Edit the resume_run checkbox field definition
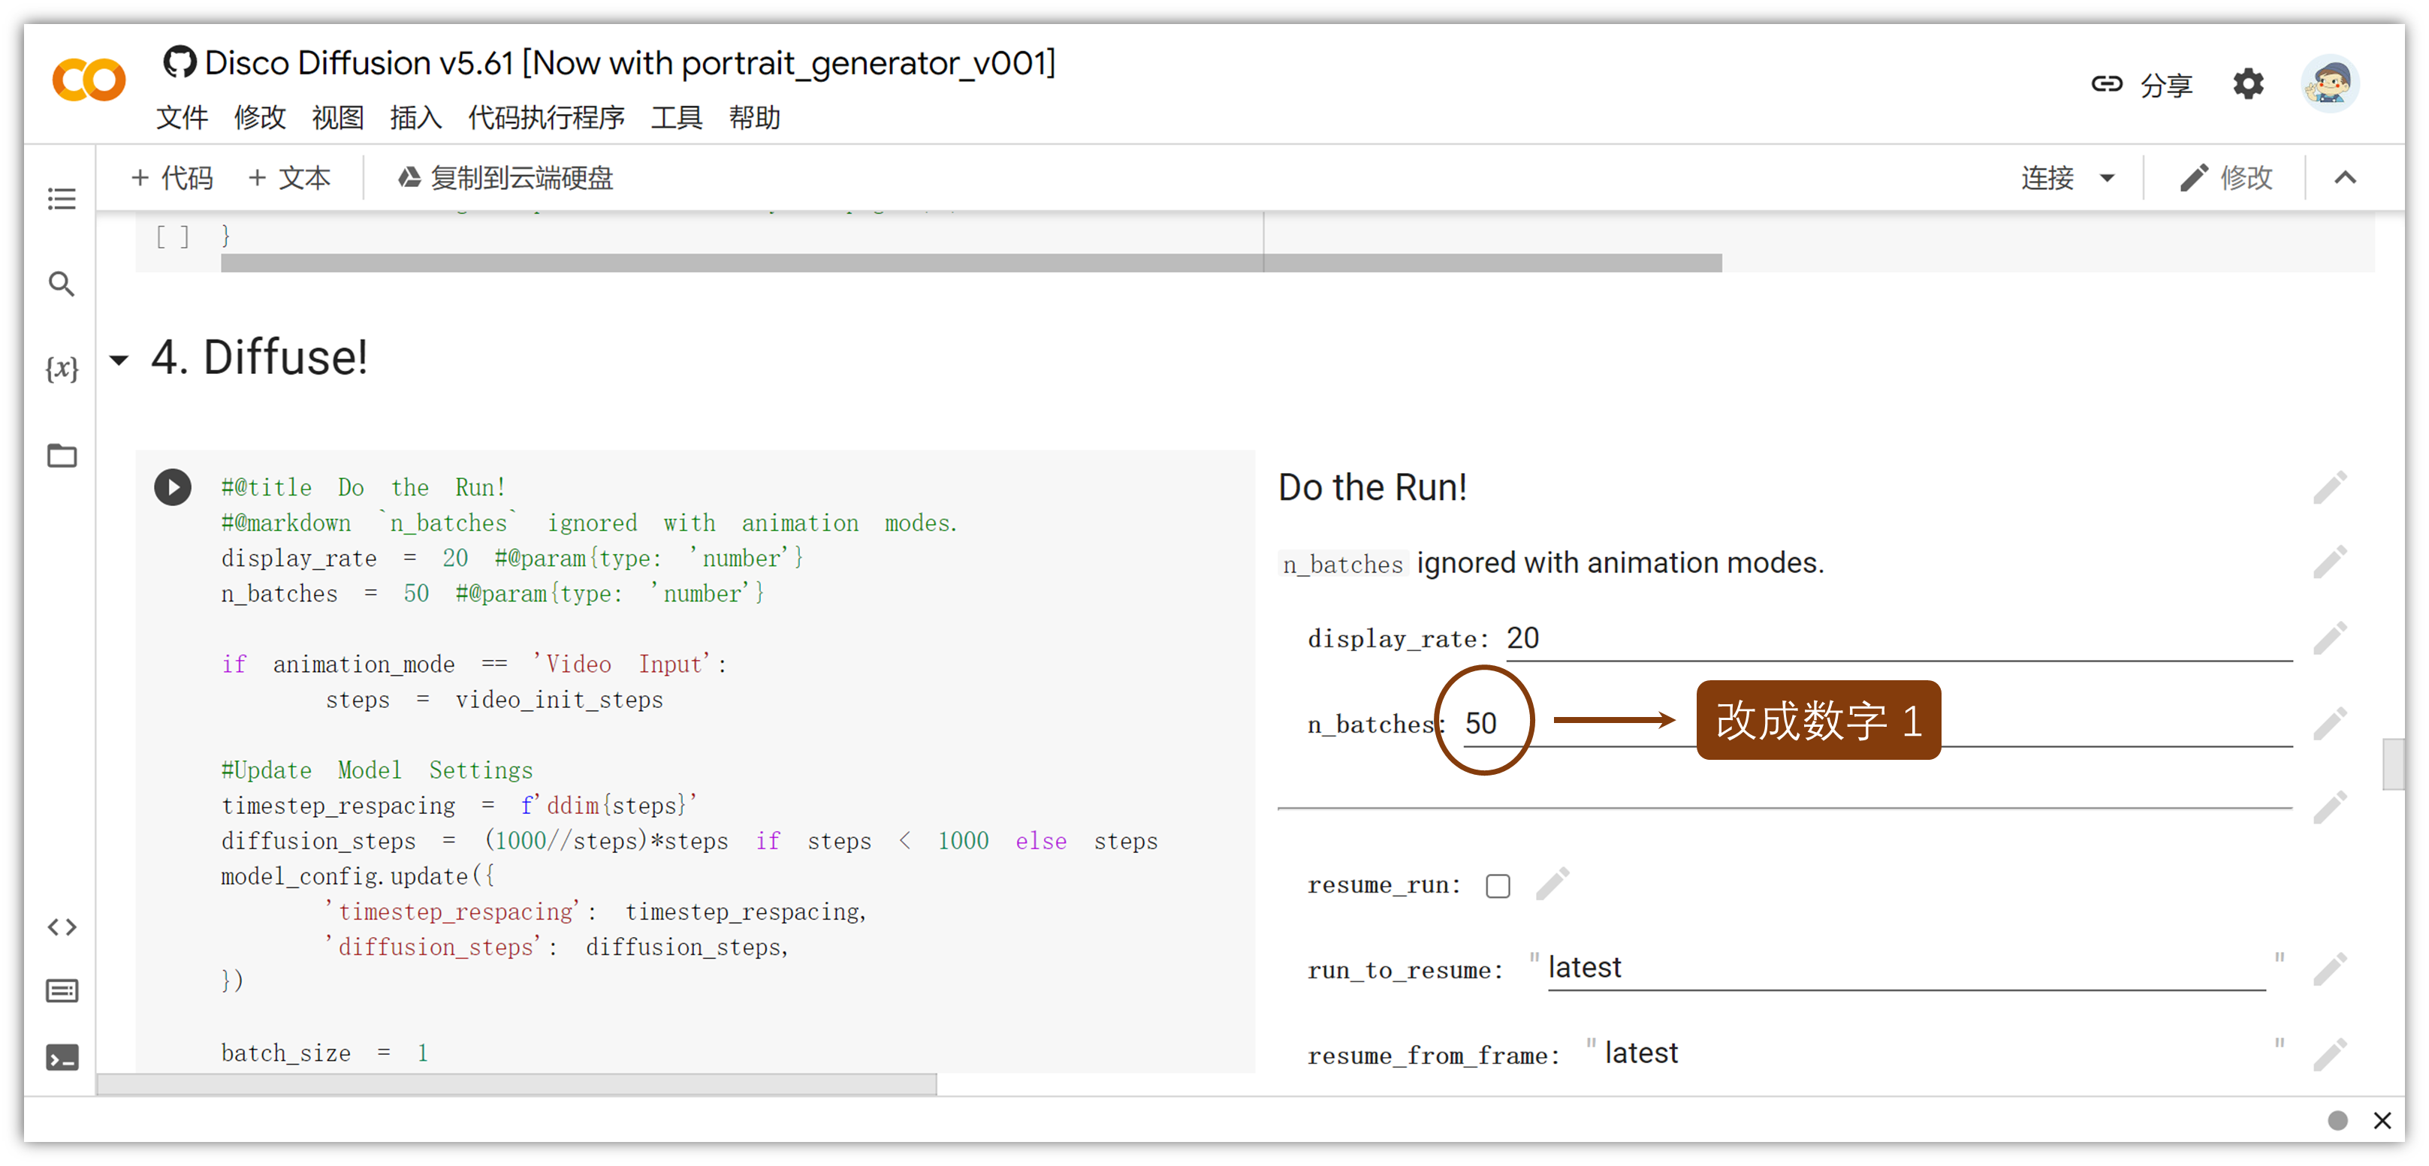 click(x=1552, y=884)
